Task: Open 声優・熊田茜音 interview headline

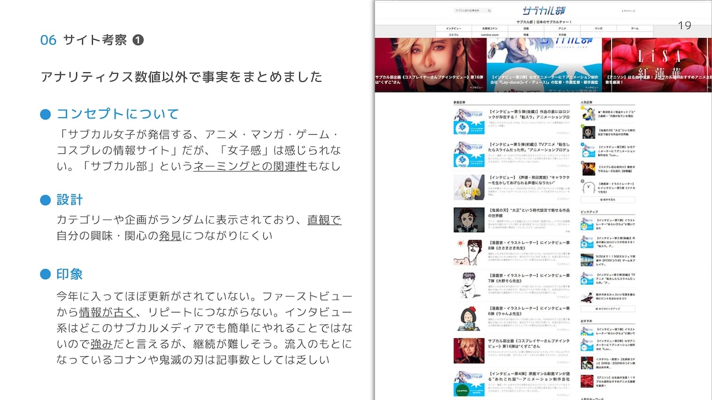Action: click(529, 179)
